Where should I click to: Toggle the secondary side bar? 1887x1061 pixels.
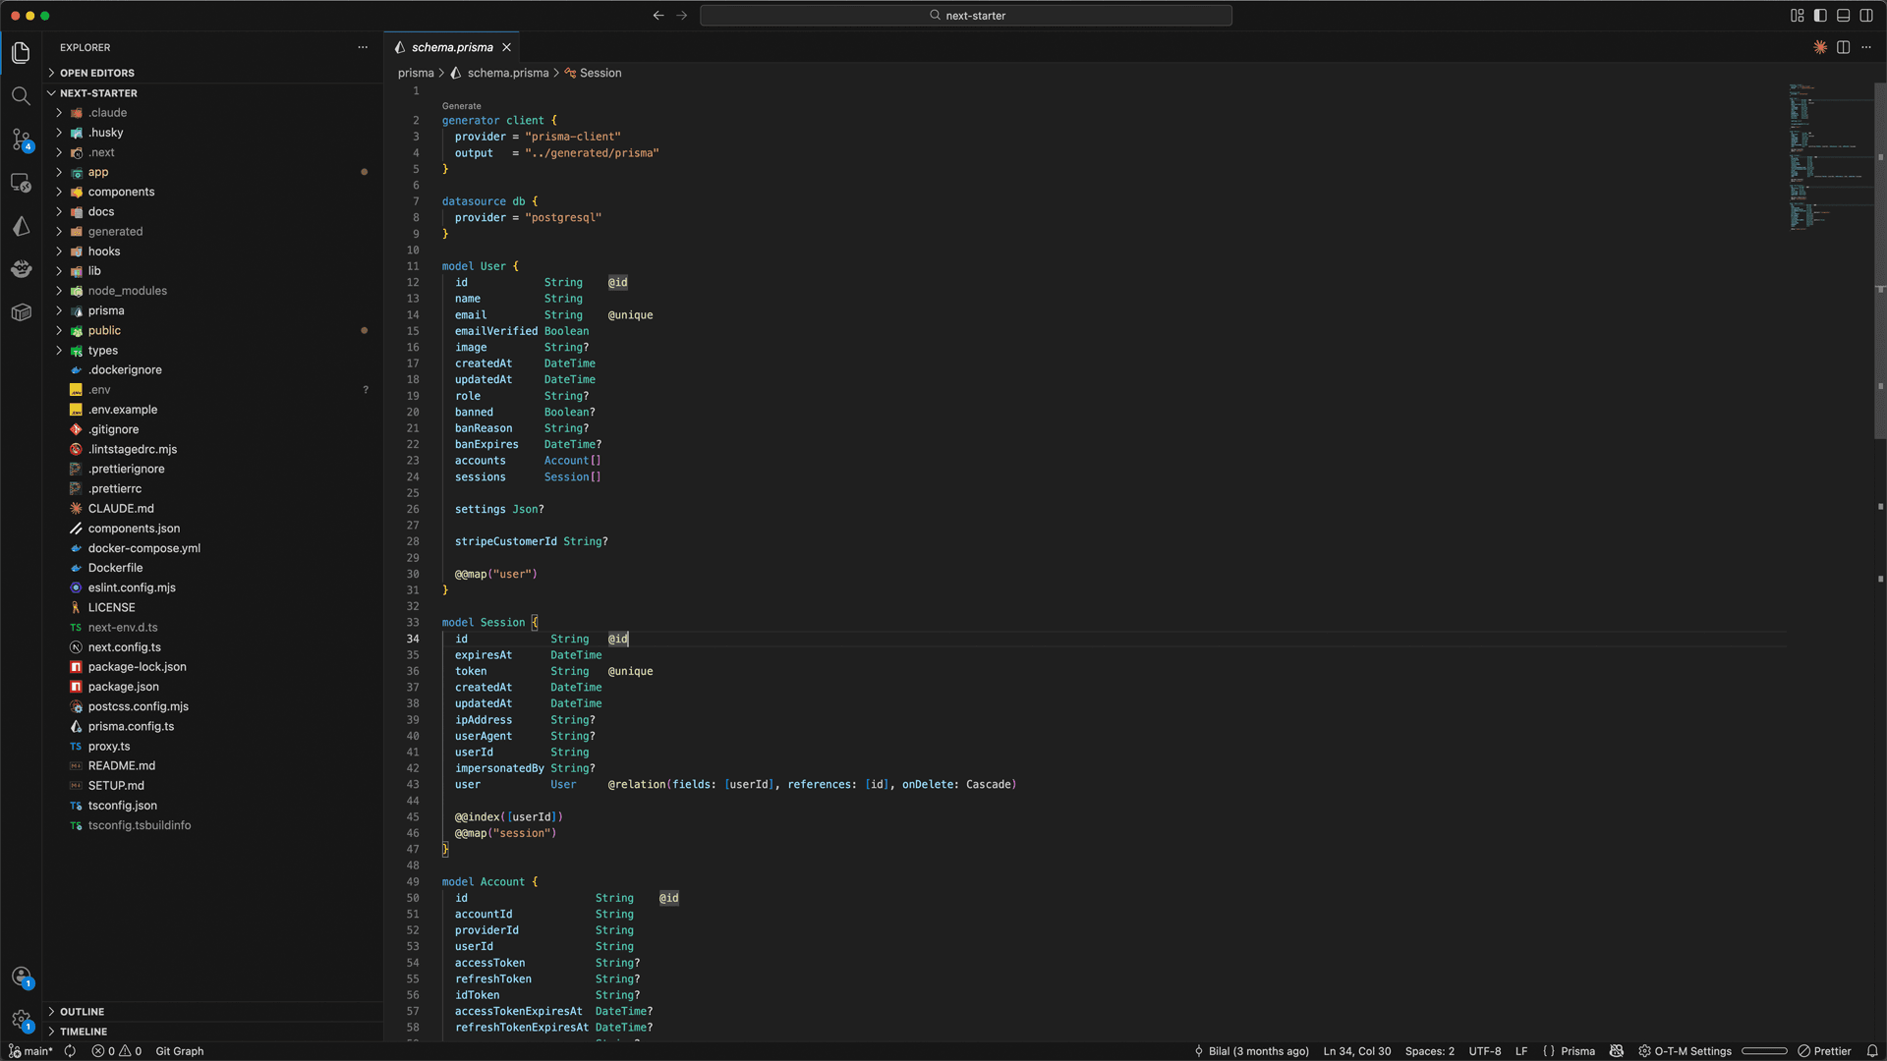coord(1866,16)
